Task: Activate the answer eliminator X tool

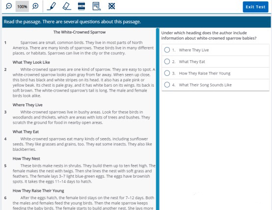Action: (111, 6)
